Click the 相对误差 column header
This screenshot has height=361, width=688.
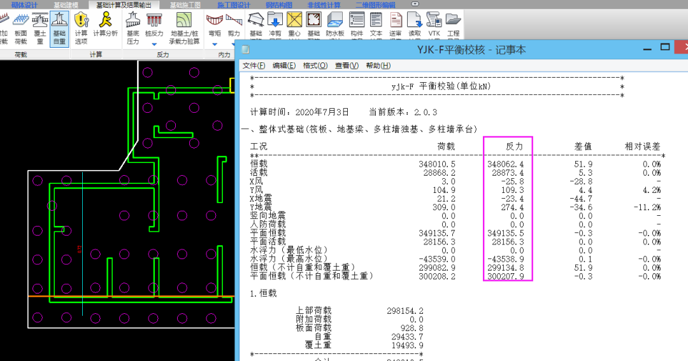tap(642, 146)
